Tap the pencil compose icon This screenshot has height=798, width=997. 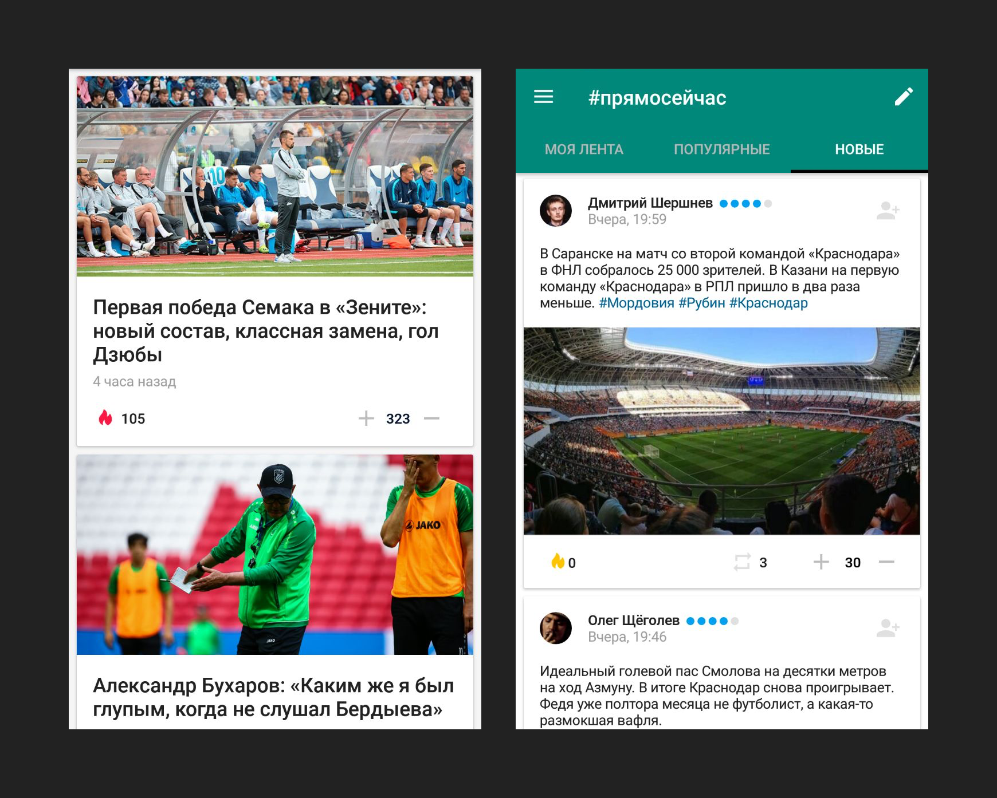point(904,97)
